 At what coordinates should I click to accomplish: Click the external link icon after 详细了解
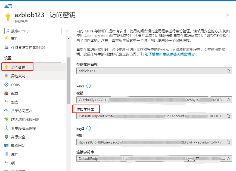pos(194,54)
